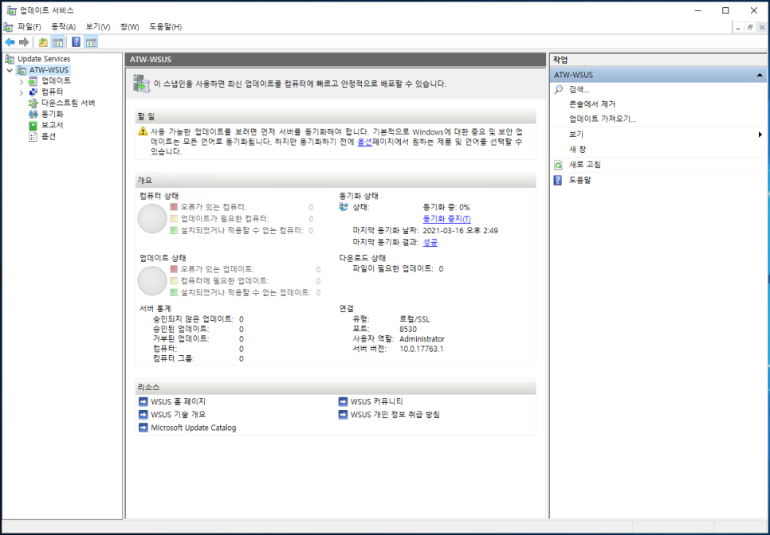Choose 새 창 action
Screen dimensions: 770x535
pos(577,149)
